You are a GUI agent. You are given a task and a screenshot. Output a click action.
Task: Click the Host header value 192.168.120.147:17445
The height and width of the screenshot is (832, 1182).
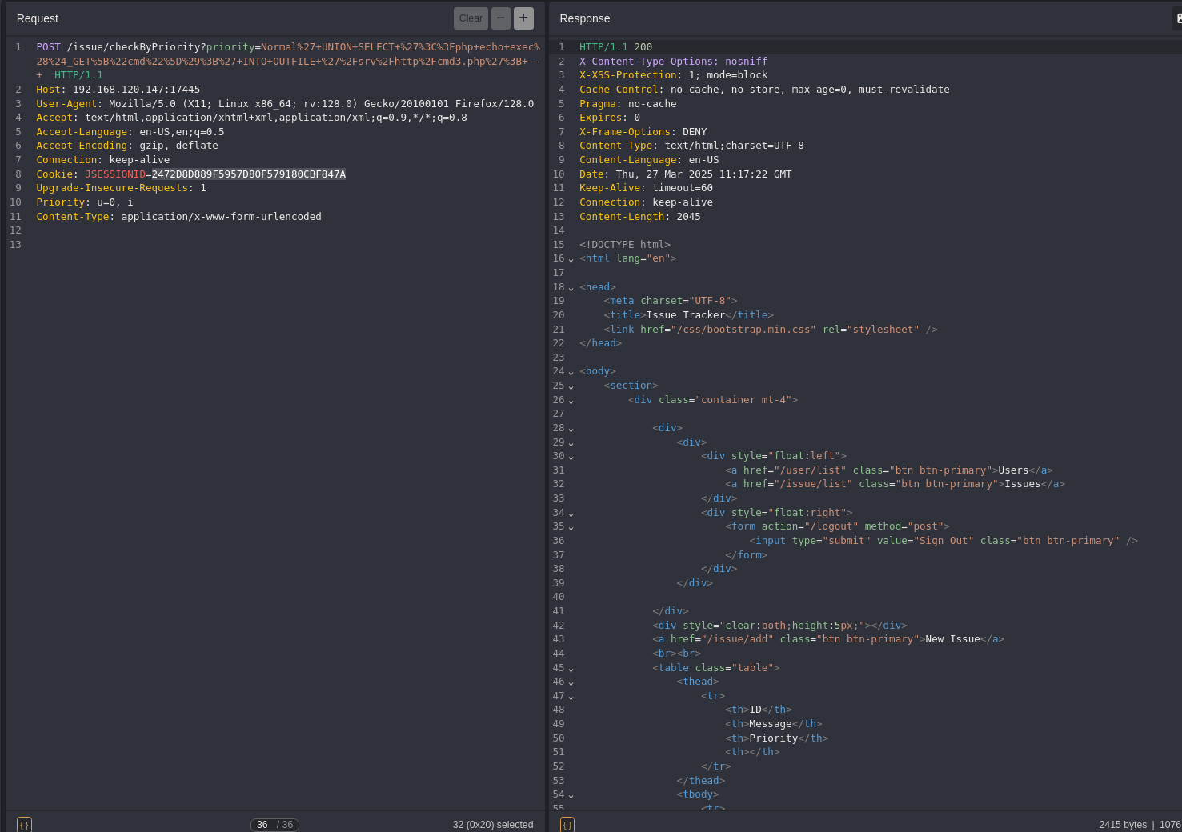(137, 90)
